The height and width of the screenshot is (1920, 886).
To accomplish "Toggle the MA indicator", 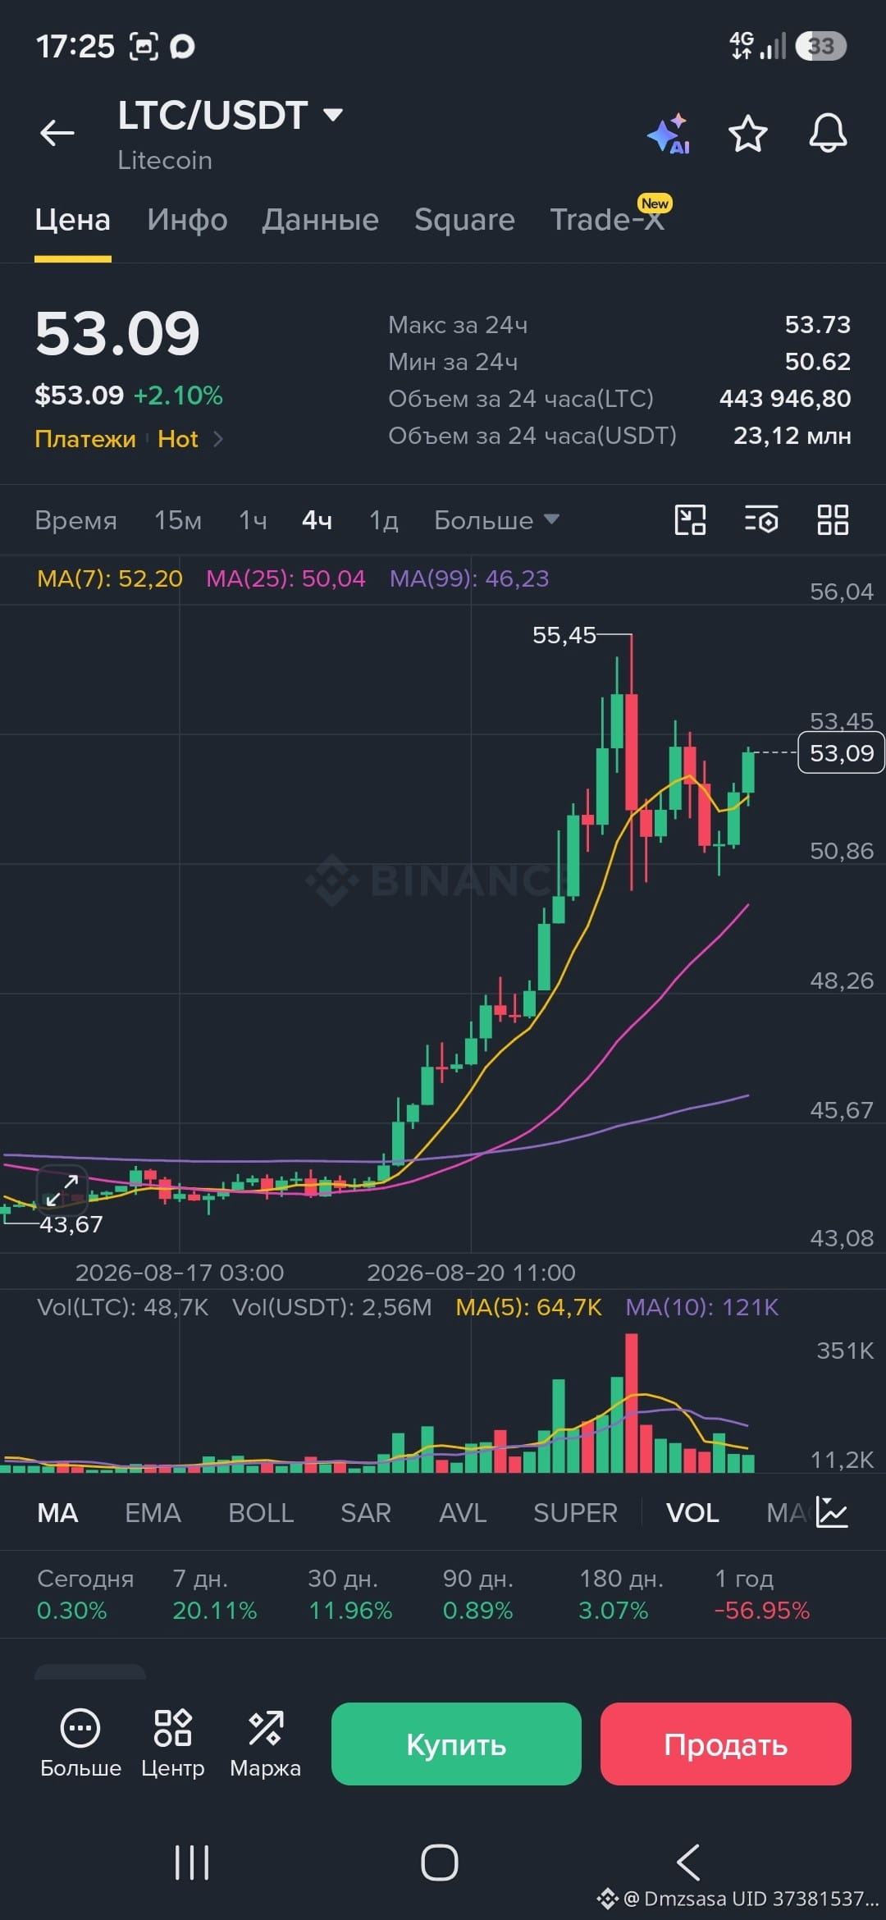I will coord(57,1512).
